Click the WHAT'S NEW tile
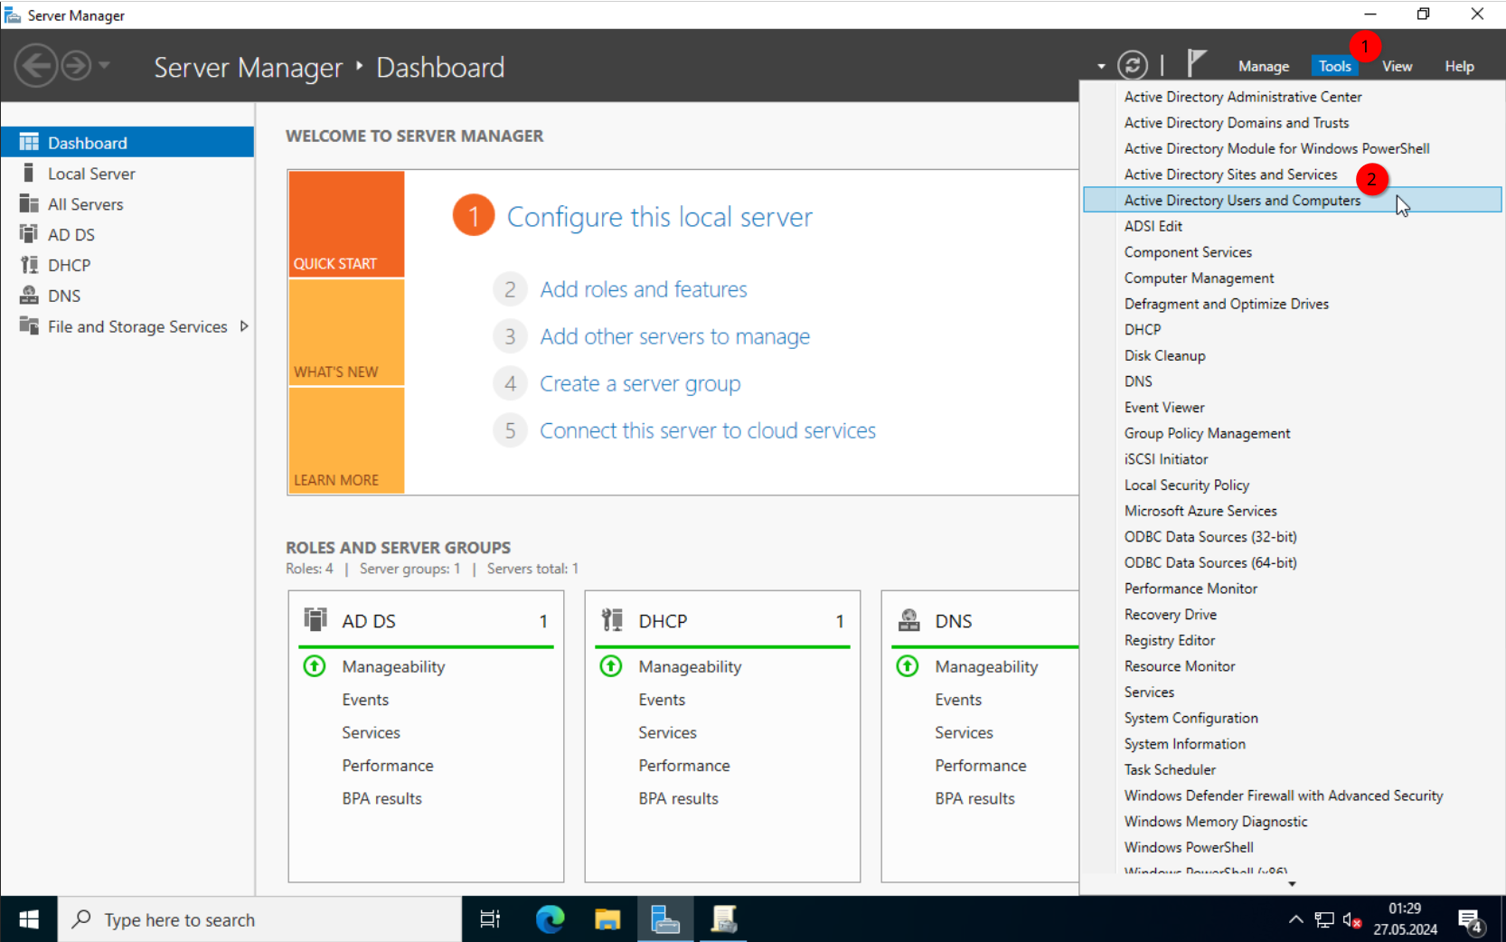 [x=346, y=333]
